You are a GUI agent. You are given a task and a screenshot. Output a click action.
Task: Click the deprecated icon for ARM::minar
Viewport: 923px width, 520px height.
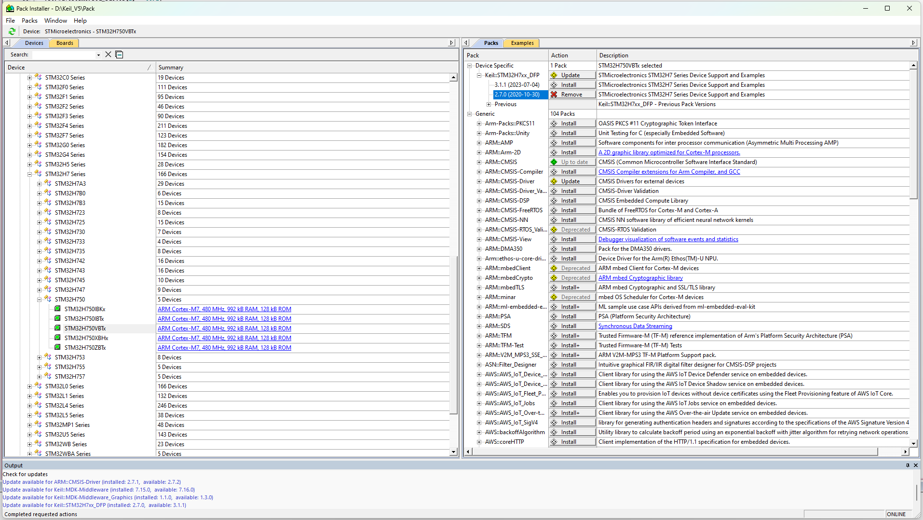point(555,297)
